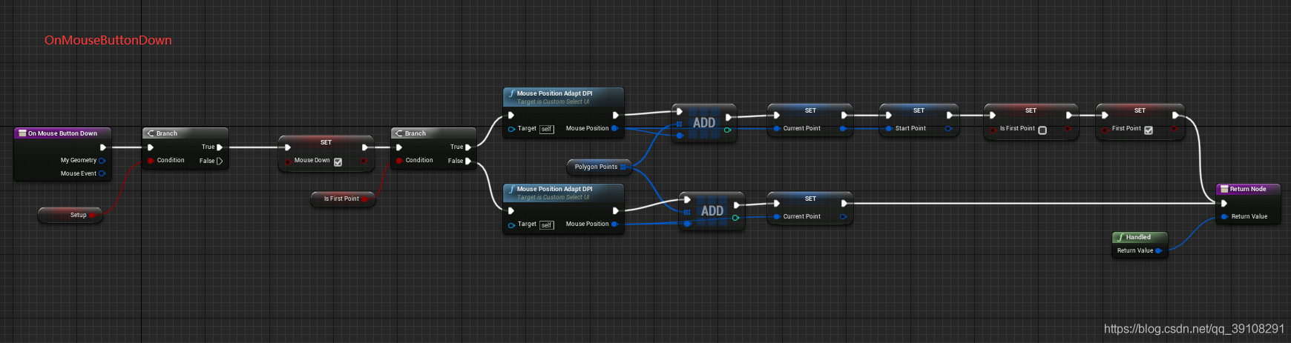Click the True exec pin of the first Branch

[x=220, y=147]
